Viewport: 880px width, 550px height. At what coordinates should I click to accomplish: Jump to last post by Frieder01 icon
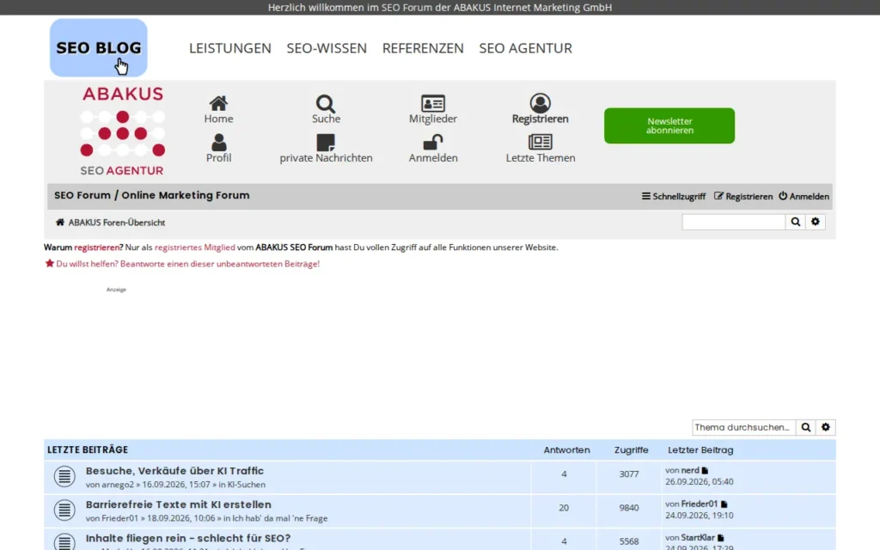point(724,504)
